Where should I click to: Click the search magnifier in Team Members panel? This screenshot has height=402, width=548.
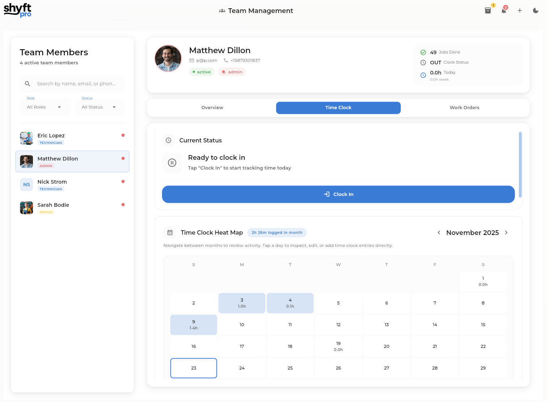tap(28, 84)
